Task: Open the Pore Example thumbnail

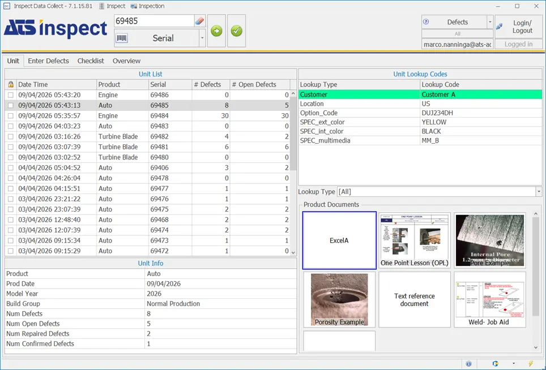Action: tap(489, 240)
